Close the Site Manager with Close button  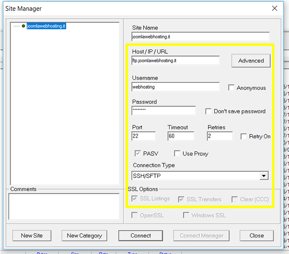(x=256, y=235)
